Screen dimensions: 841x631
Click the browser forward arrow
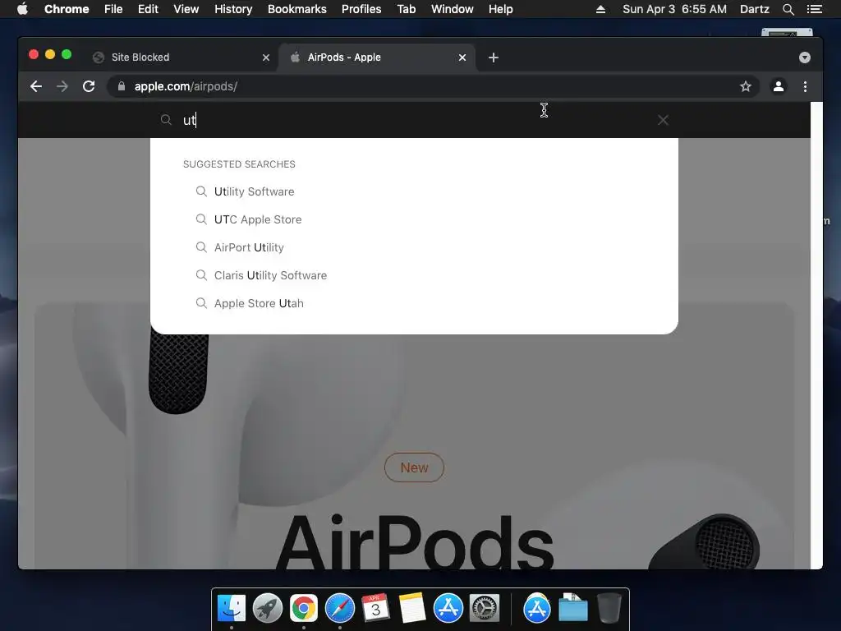(x=62, y=86)
